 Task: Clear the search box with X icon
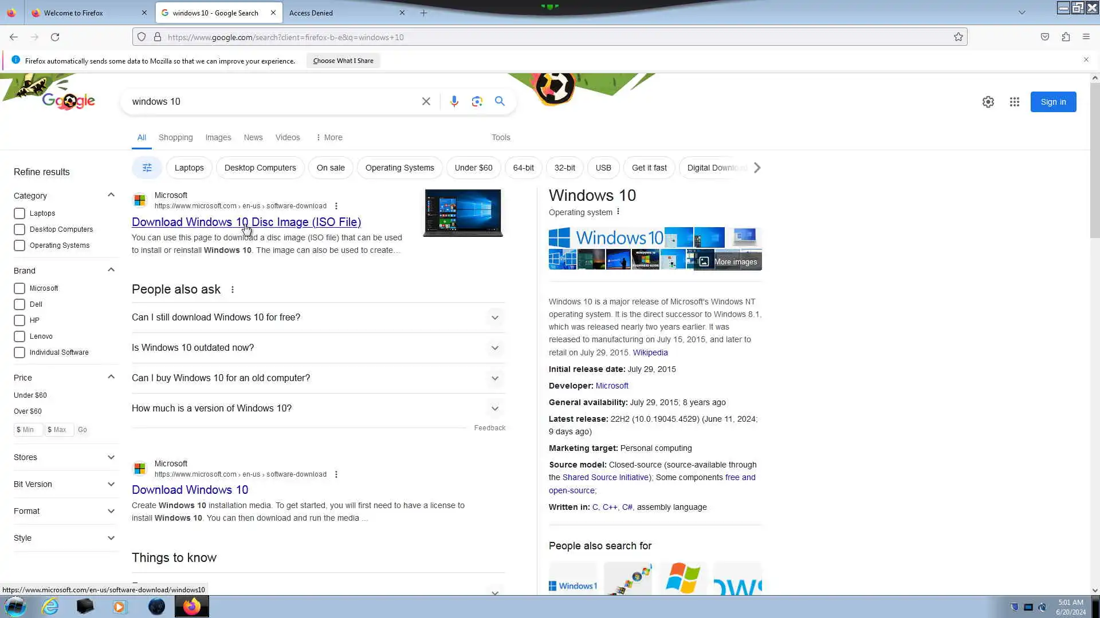426,101
